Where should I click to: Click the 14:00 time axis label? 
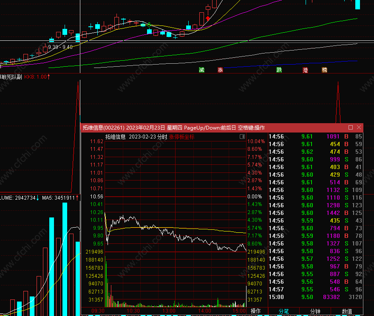[205, 311]
